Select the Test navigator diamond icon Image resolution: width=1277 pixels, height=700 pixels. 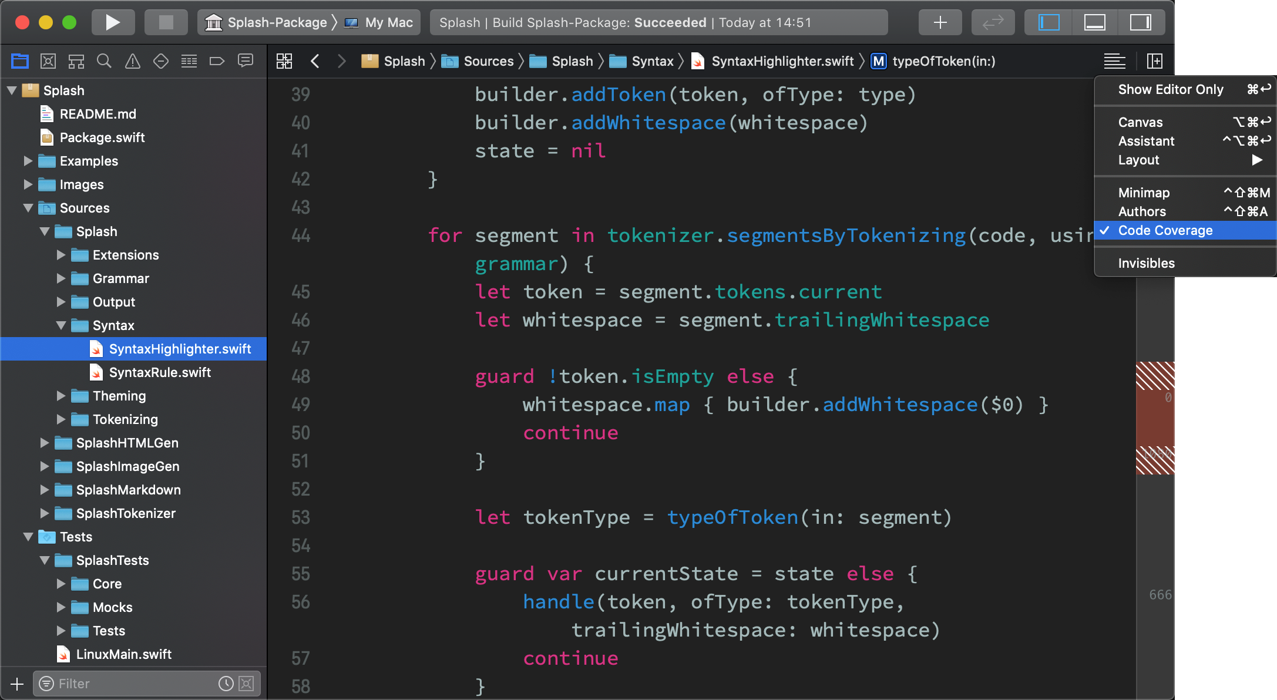pyautogui.click(x=160, y=60)
